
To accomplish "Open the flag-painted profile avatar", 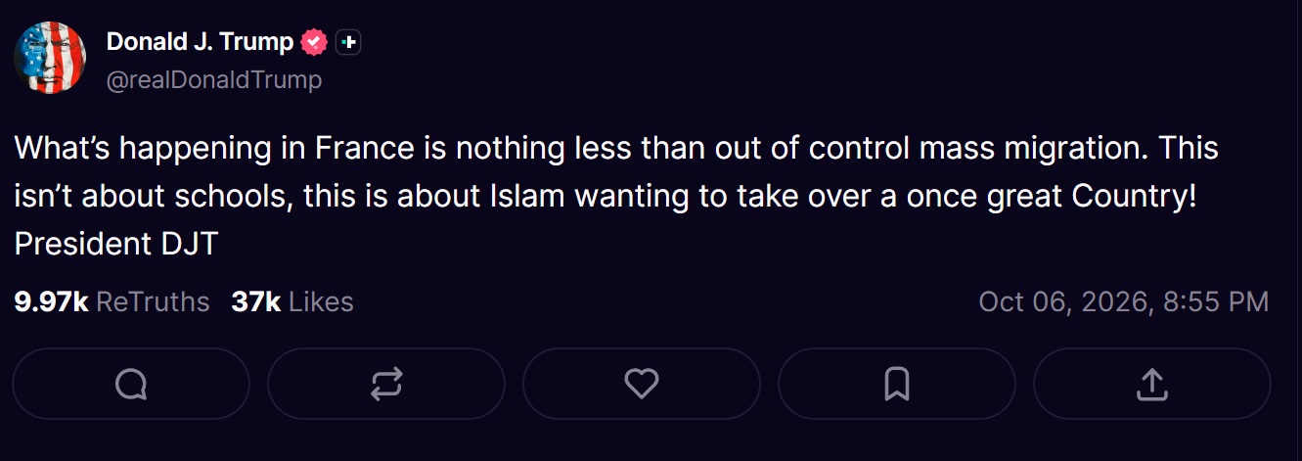I will click(x=50, y=58).
